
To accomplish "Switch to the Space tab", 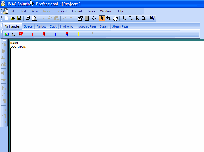I will [x=28, y=26].
